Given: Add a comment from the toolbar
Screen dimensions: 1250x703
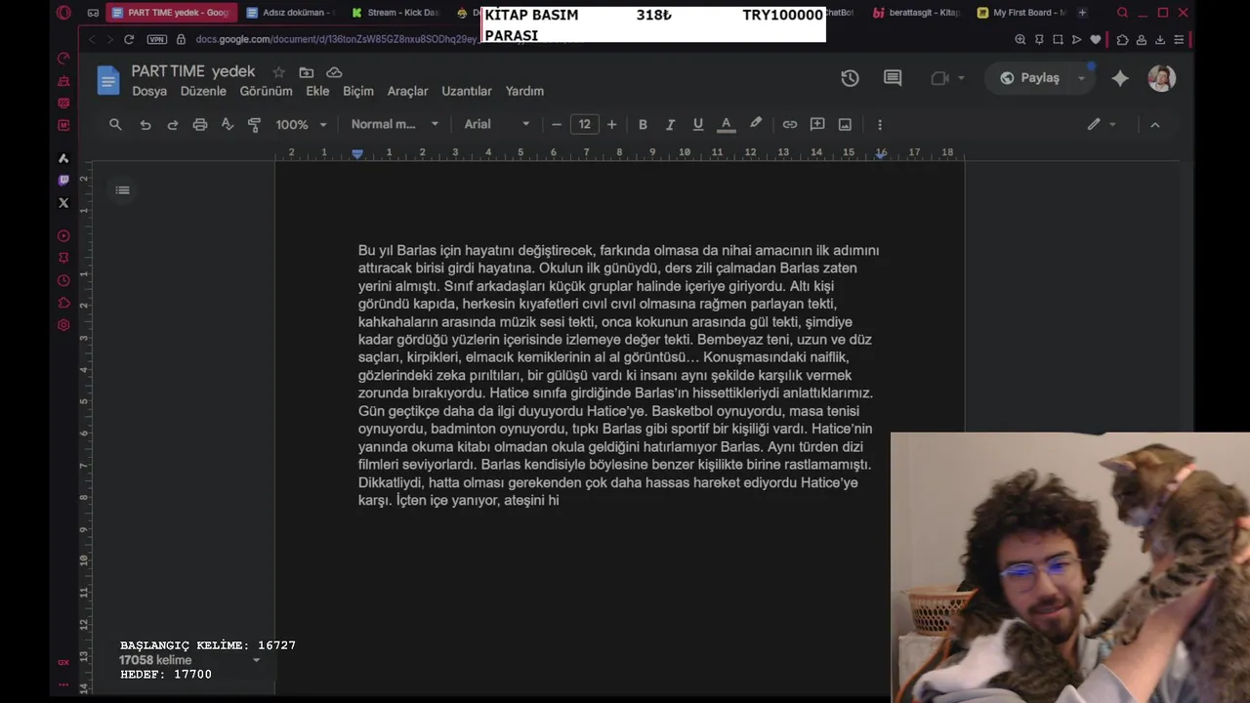Looking at the screenshot, I should [817, 124].
